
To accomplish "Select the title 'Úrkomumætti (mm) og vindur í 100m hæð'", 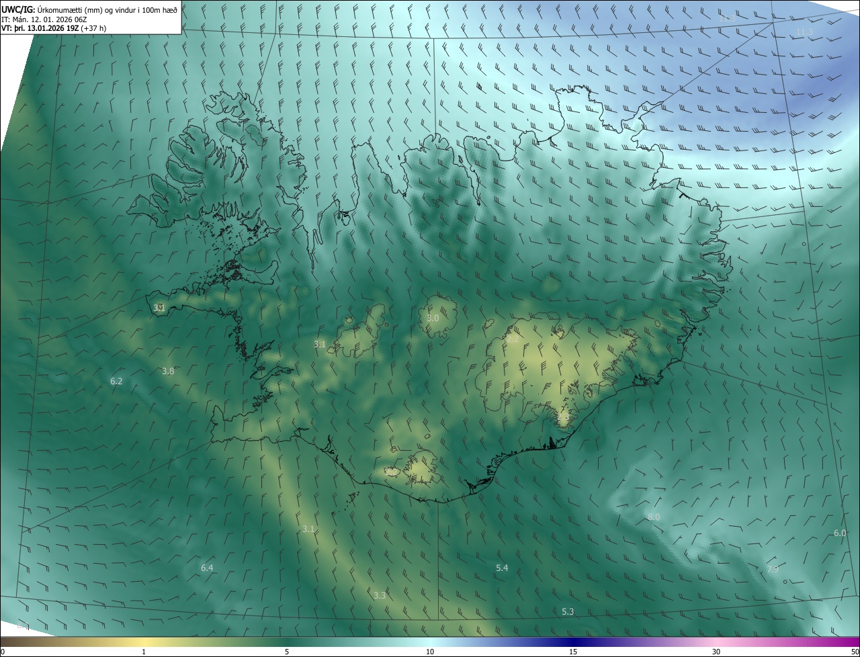I will coord(107,9).
